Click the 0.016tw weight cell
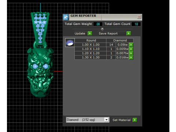176x132 pixels. click(x=122, y=58)
